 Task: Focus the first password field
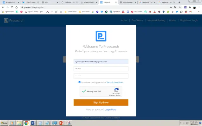[x=101, y=69]
